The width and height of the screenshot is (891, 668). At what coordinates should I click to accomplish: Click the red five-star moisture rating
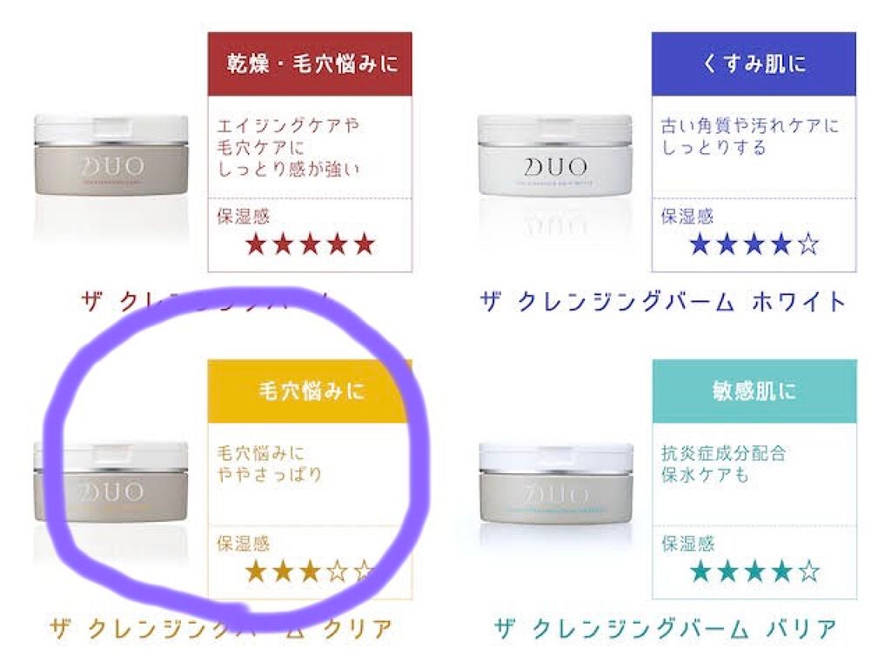pos(311,244)
